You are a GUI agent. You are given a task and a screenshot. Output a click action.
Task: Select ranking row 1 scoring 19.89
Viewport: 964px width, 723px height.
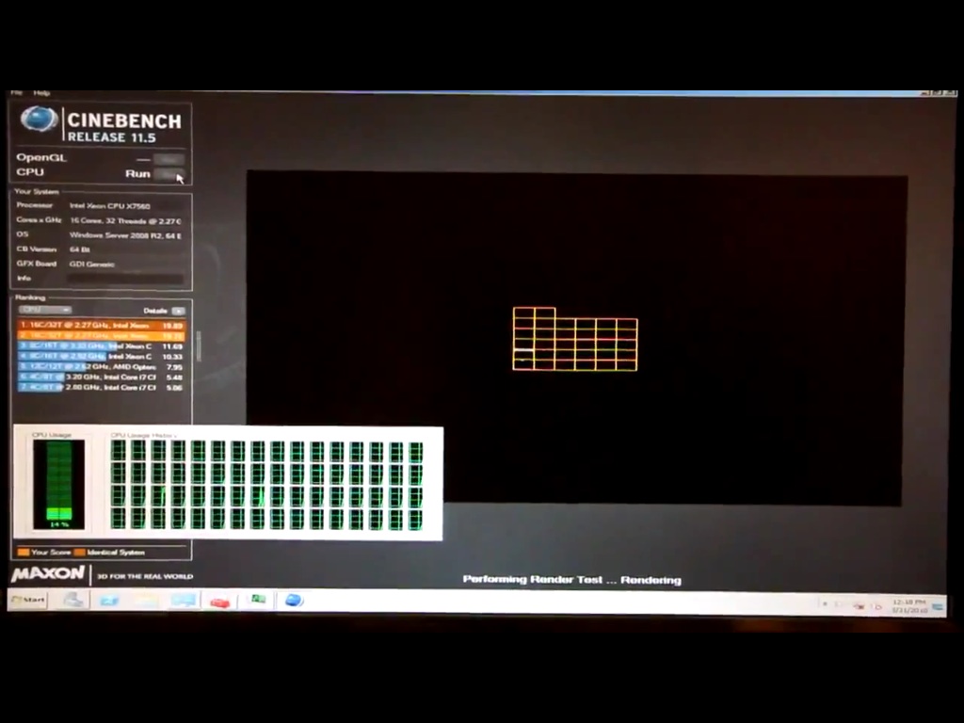(101, 325)
